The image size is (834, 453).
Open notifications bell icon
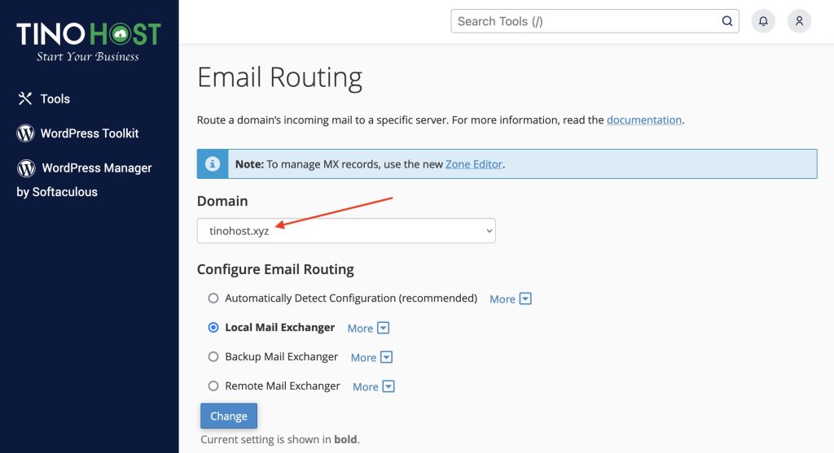[763, 21]
